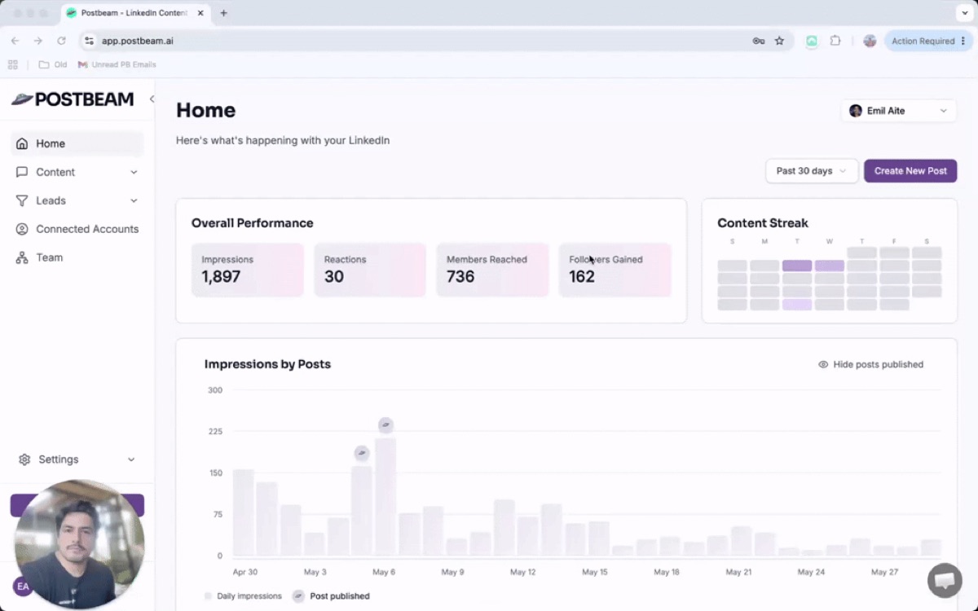The height and width of the screenshot is (611, 978).
Task: Click the Home house icon
Action: 22,143
